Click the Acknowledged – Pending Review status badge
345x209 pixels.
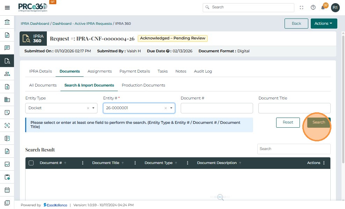tap(173, 38)
